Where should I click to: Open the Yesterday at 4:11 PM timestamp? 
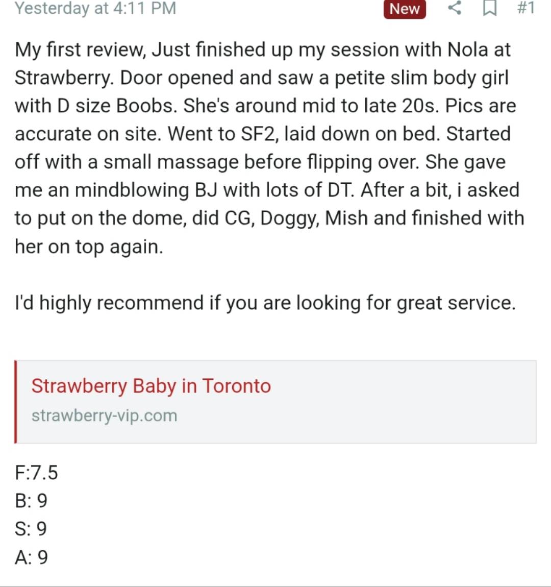point(95,8)
